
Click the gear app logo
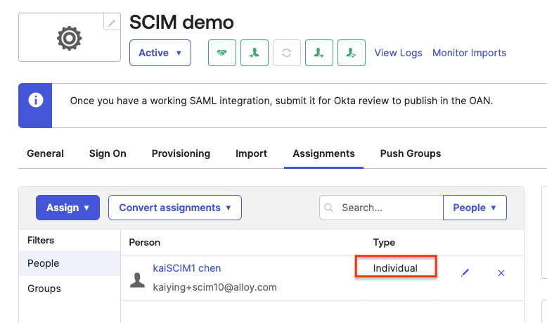70,38
